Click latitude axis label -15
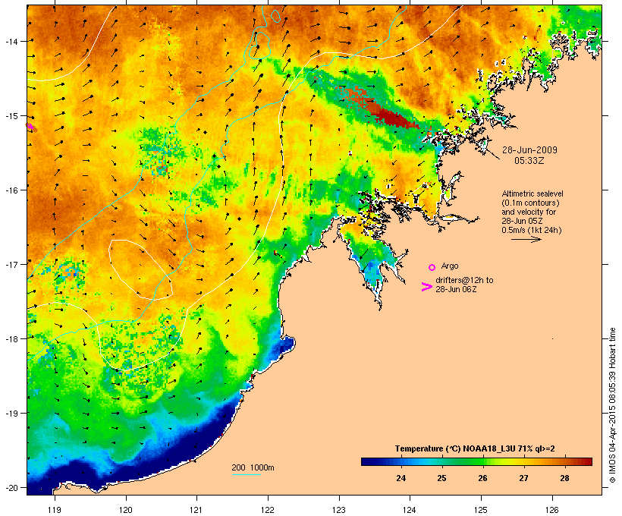 pos(11,116)
